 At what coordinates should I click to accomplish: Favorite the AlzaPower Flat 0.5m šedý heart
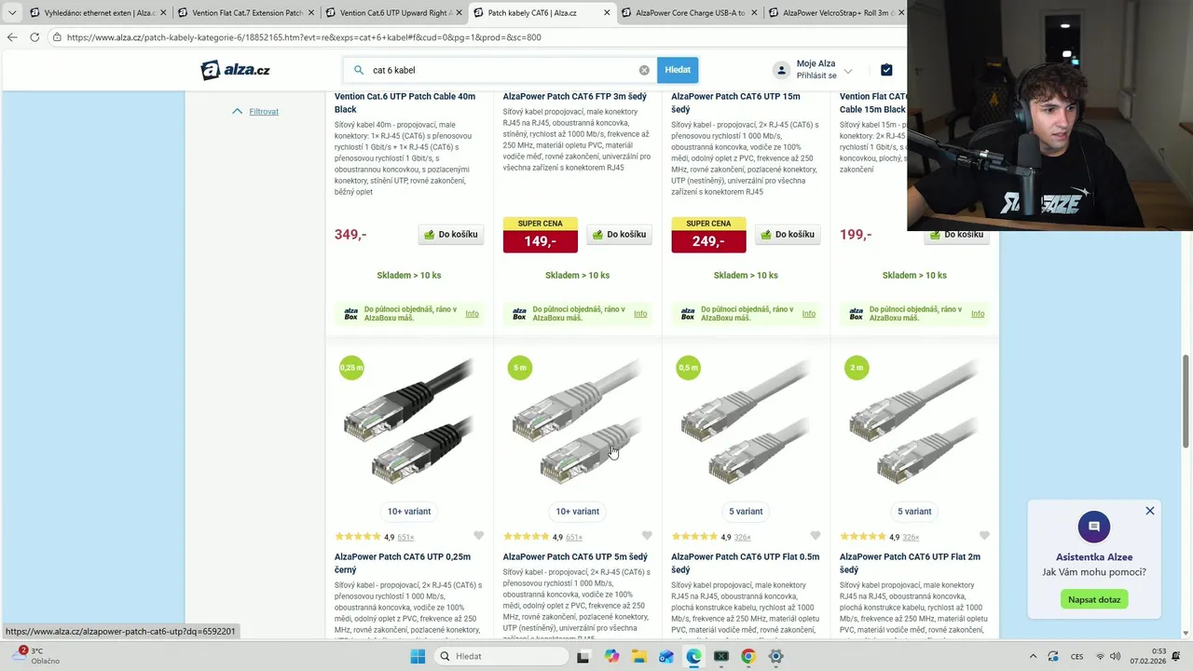(x=816, y=536)
